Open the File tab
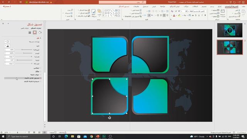247x139 pixels. [x=244, y=7]
